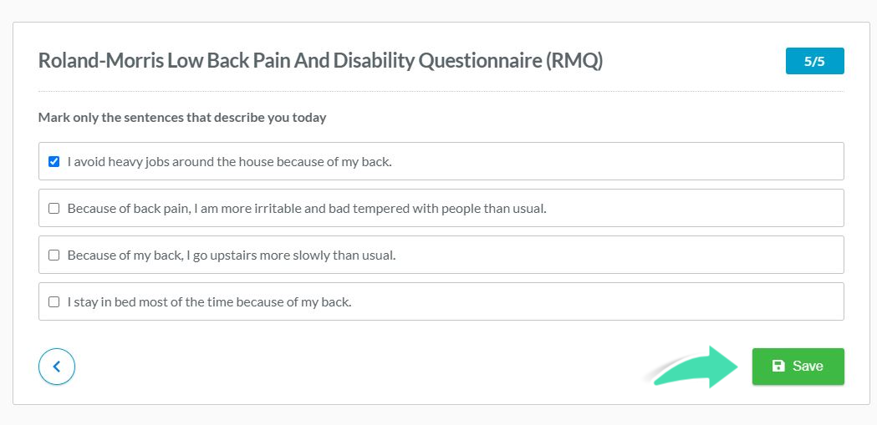Click the circular previous page button
Screen dimensions: 877x425
(57, 367)
